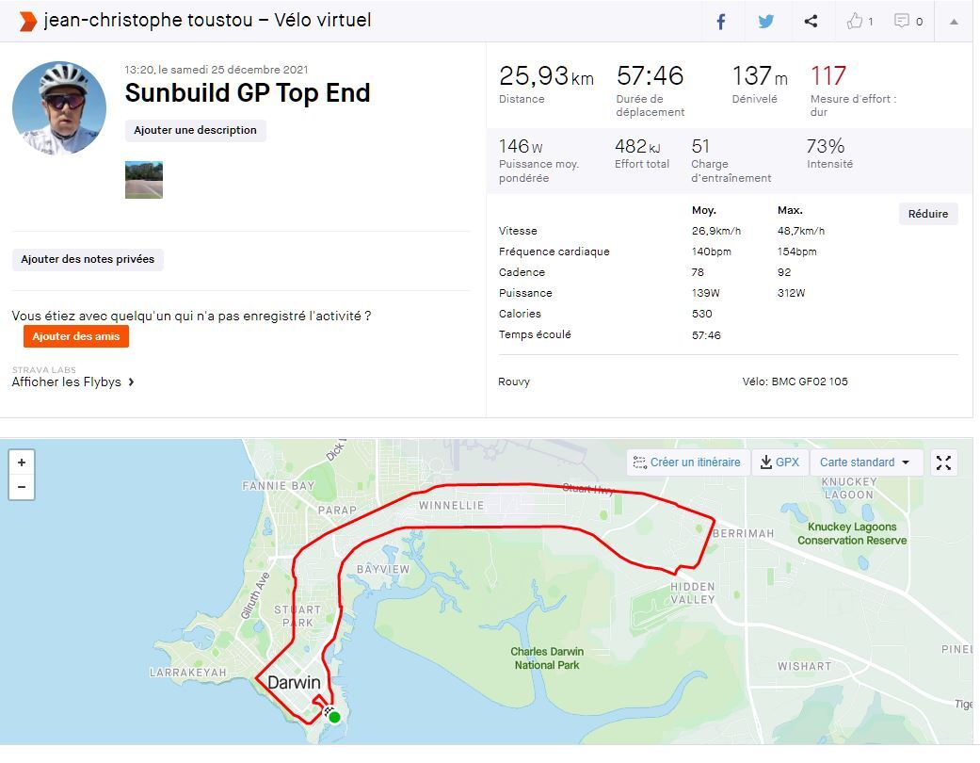Click the share icon
Screen dimensions: 980x763
point(811,22)
